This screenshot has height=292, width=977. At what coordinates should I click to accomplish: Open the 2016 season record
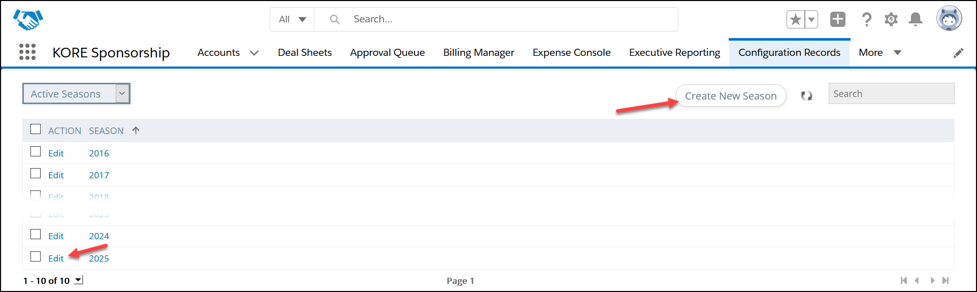click(x=99, y=153)
